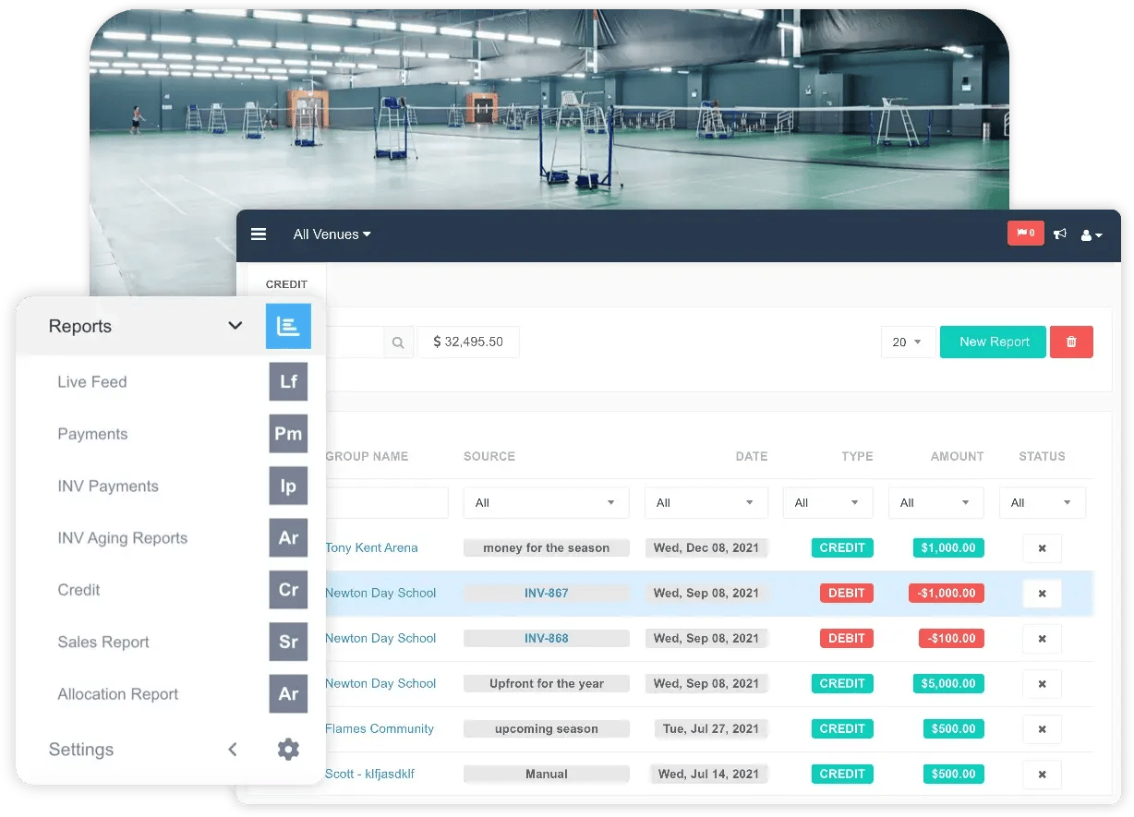The image size is (1134, 817).
Task: Click the red trash delete button
Action: pos(1071,342)
